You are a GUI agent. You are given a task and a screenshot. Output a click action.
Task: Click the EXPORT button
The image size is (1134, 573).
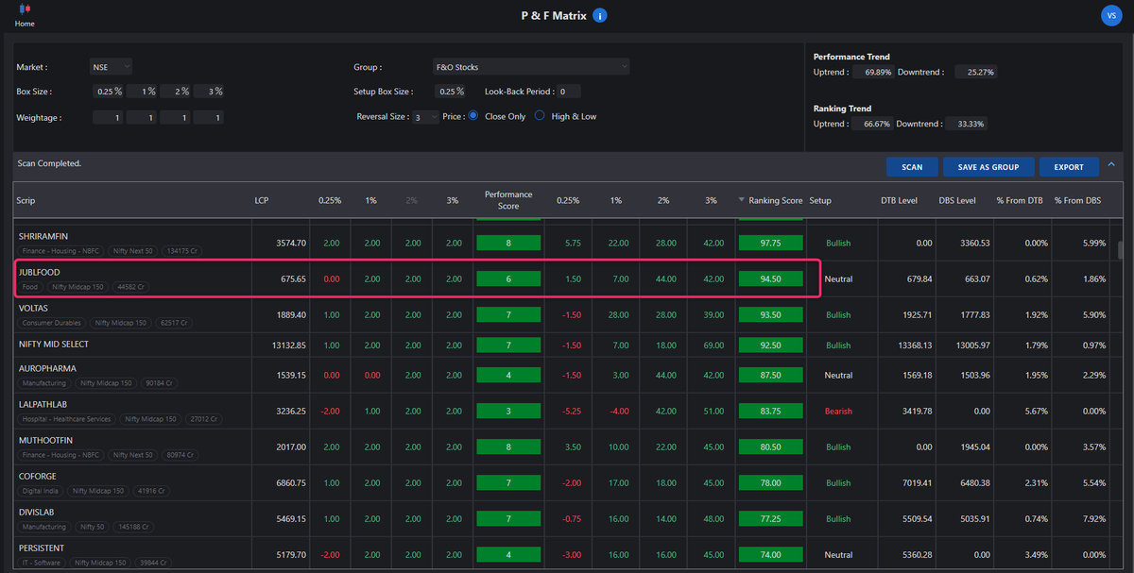pyautogui.click(x=1069, y=167)
